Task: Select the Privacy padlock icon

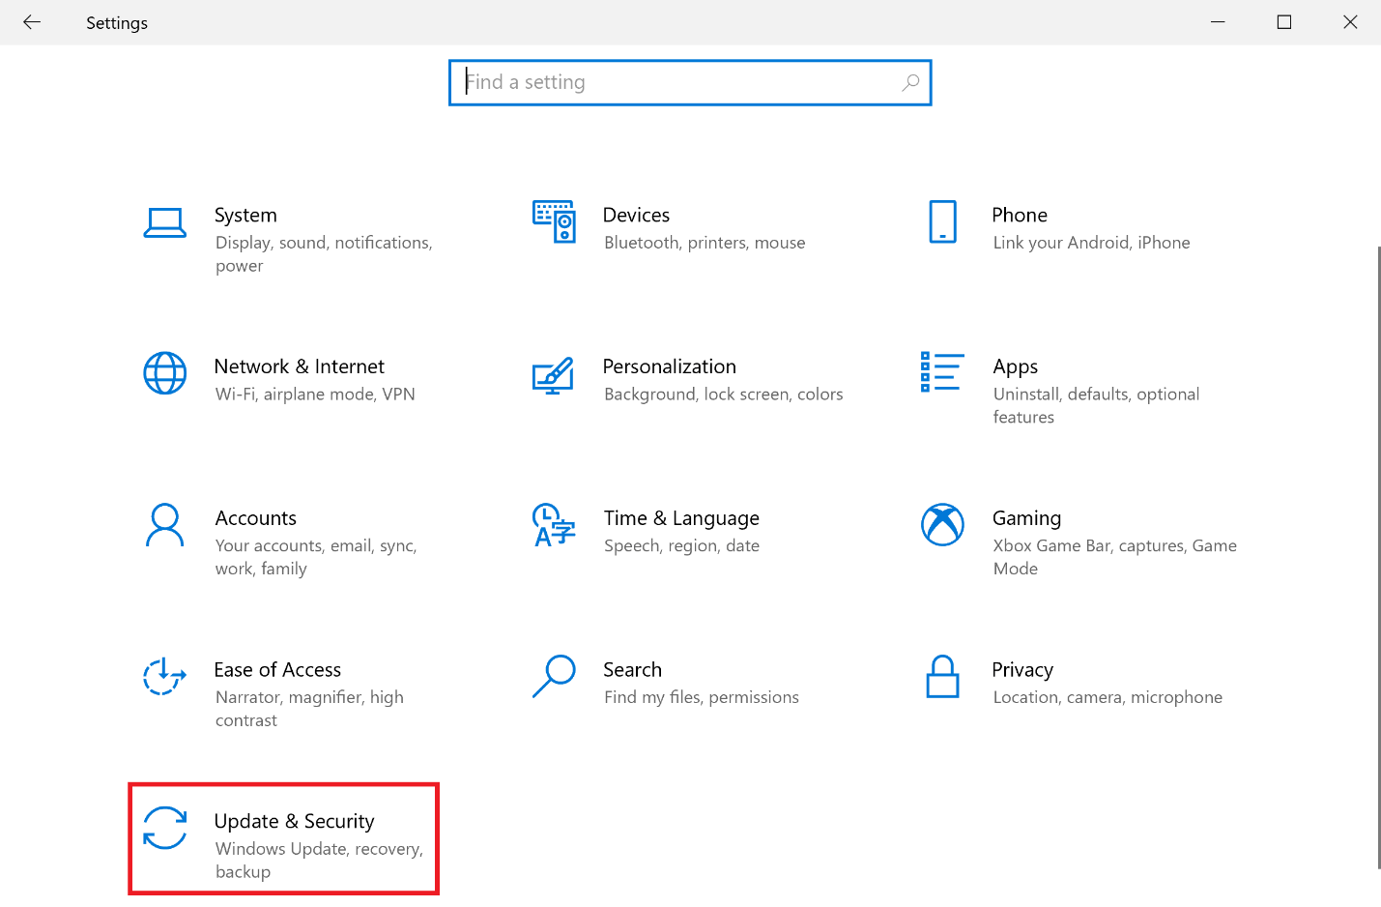Action: [942, 677]
